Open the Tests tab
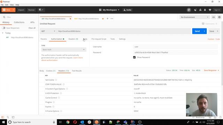The width and height of the screenshot is (223, 125). 113,39
